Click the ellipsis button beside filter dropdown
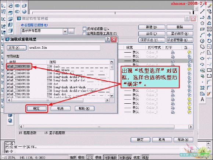Screen dimensions: 213x160 (71, 31)
